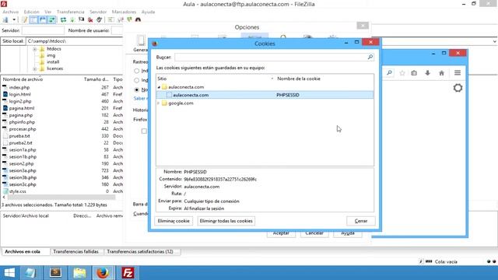The height and width of the screenshot is (280, 498).
Task: Sort by Nombre de archivo column
Action: click(23, 79)
